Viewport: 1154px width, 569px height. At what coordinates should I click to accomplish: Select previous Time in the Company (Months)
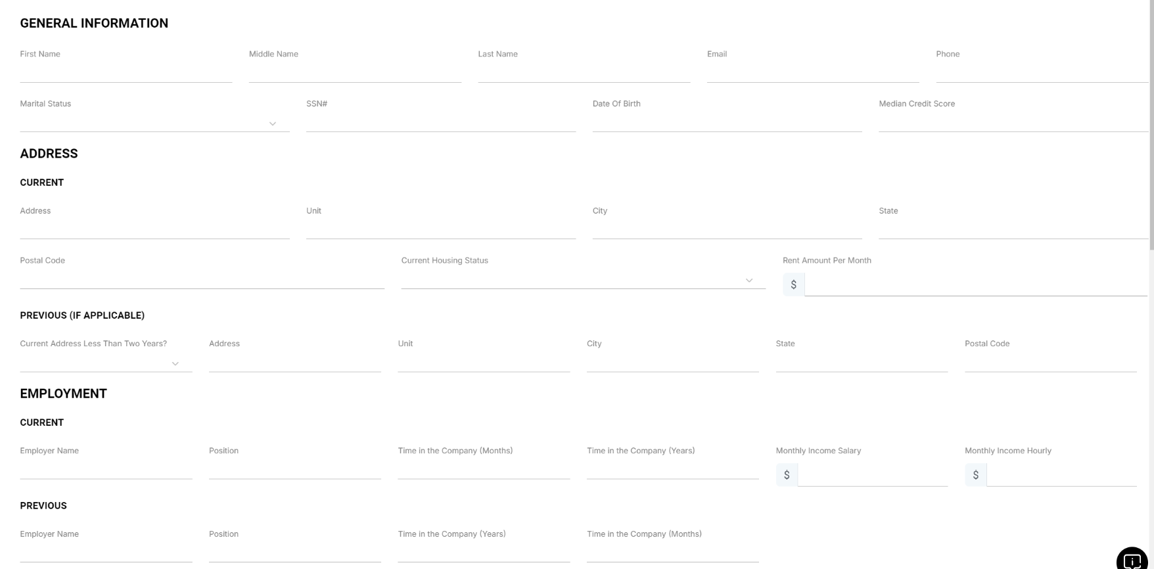coord(673,554)
